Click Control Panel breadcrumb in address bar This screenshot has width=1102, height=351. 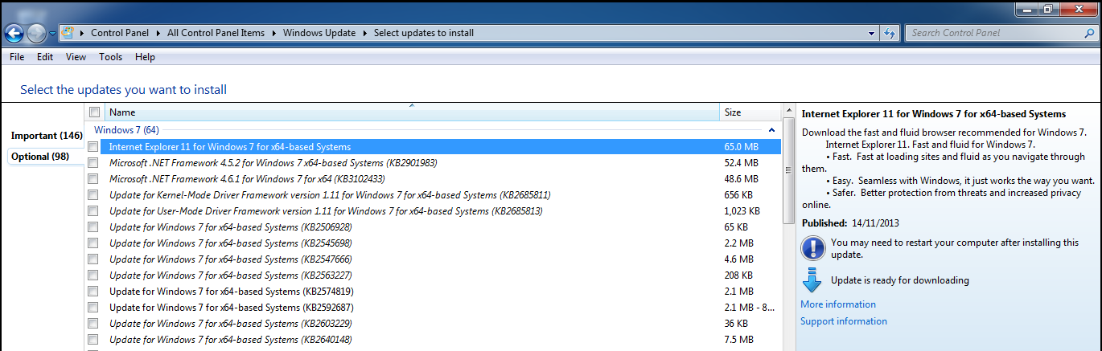tap(121, 33)
